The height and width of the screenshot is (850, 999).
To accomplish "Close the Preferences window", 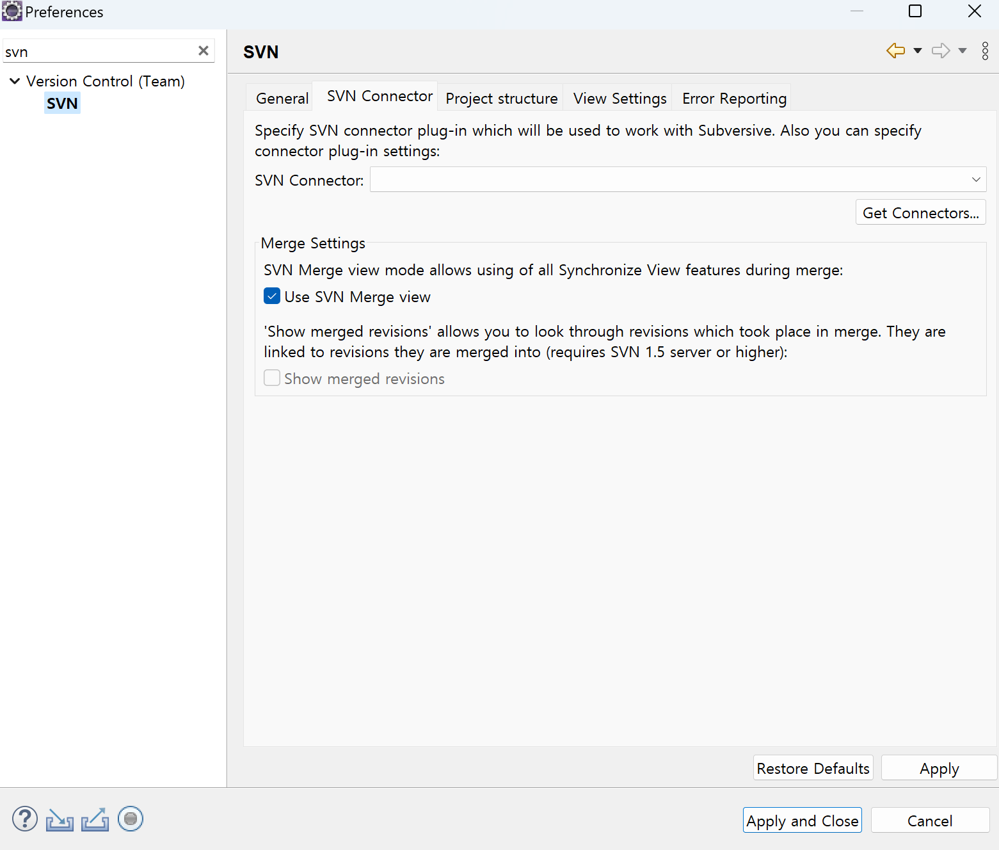I will tap(974, 11).
